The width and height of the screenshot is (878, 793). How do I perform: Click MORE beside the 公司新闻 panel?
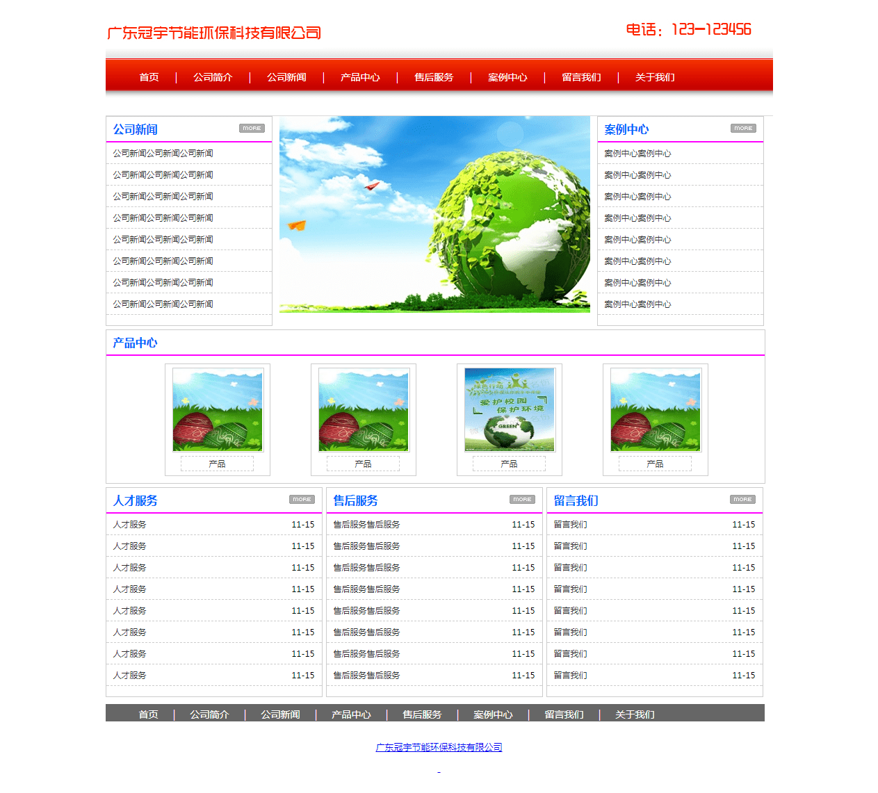tap(252, 128)
